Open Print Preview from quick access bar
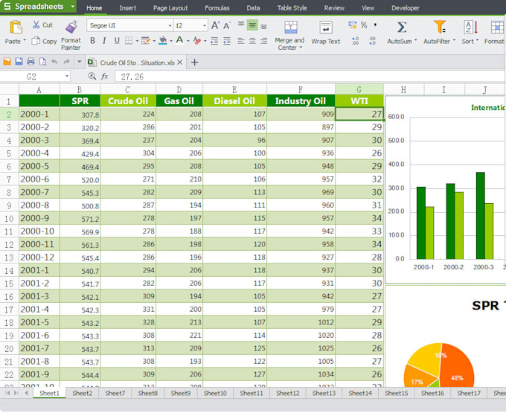This screenshot has height=413, width=506. pyautogui.click(x=42, y=61)
